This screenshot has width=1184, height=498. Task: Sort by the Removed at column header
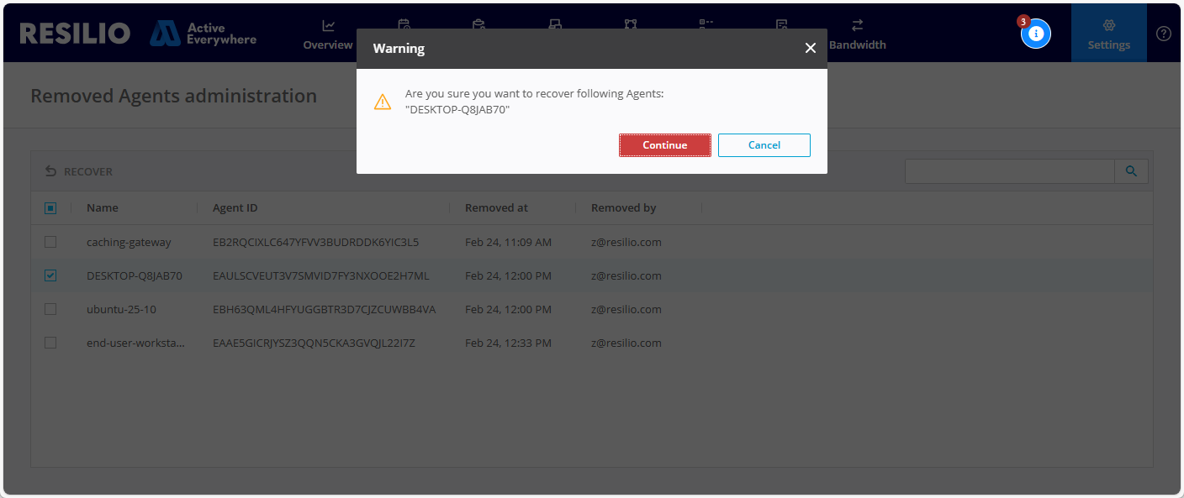point(496,208)
